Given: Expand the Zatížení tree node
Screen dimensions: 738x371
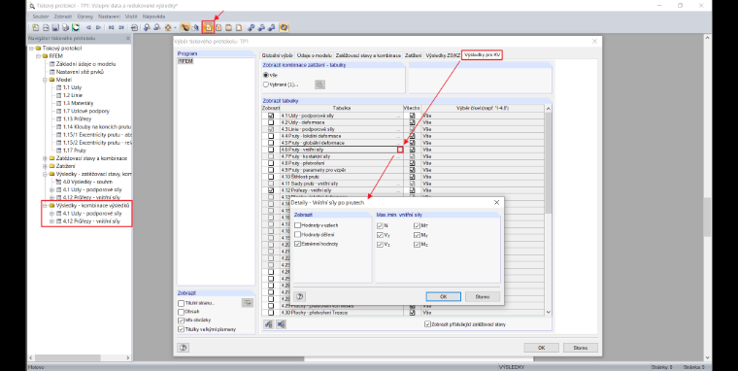Looking at the screenshot, I should [46, 166].
